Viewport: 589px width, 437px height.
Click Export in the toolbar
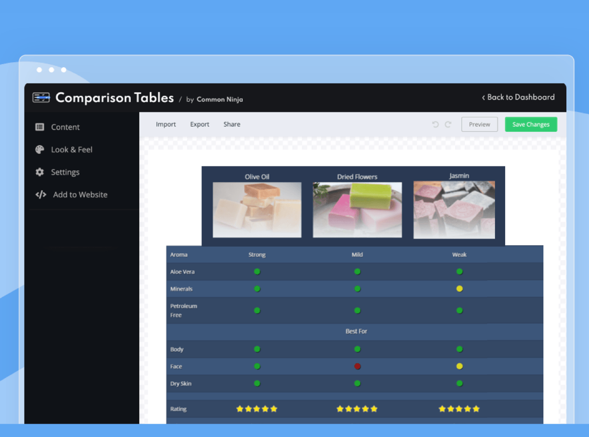pyautogui.click(x=200, y=124)
